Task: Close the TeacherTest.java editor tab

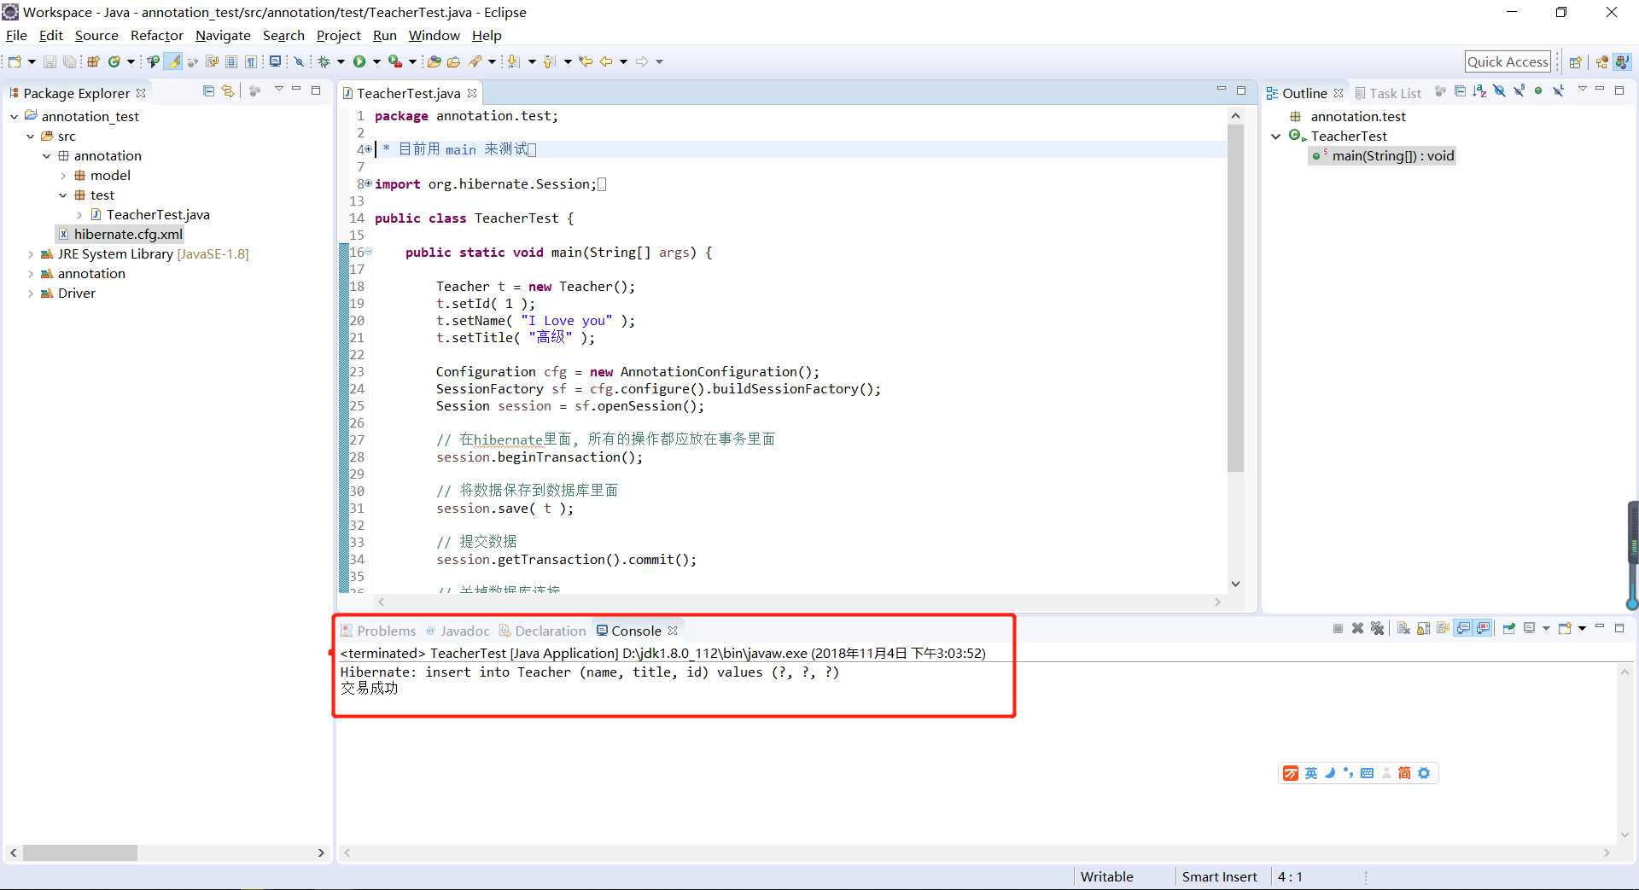Action: (472, 93)
